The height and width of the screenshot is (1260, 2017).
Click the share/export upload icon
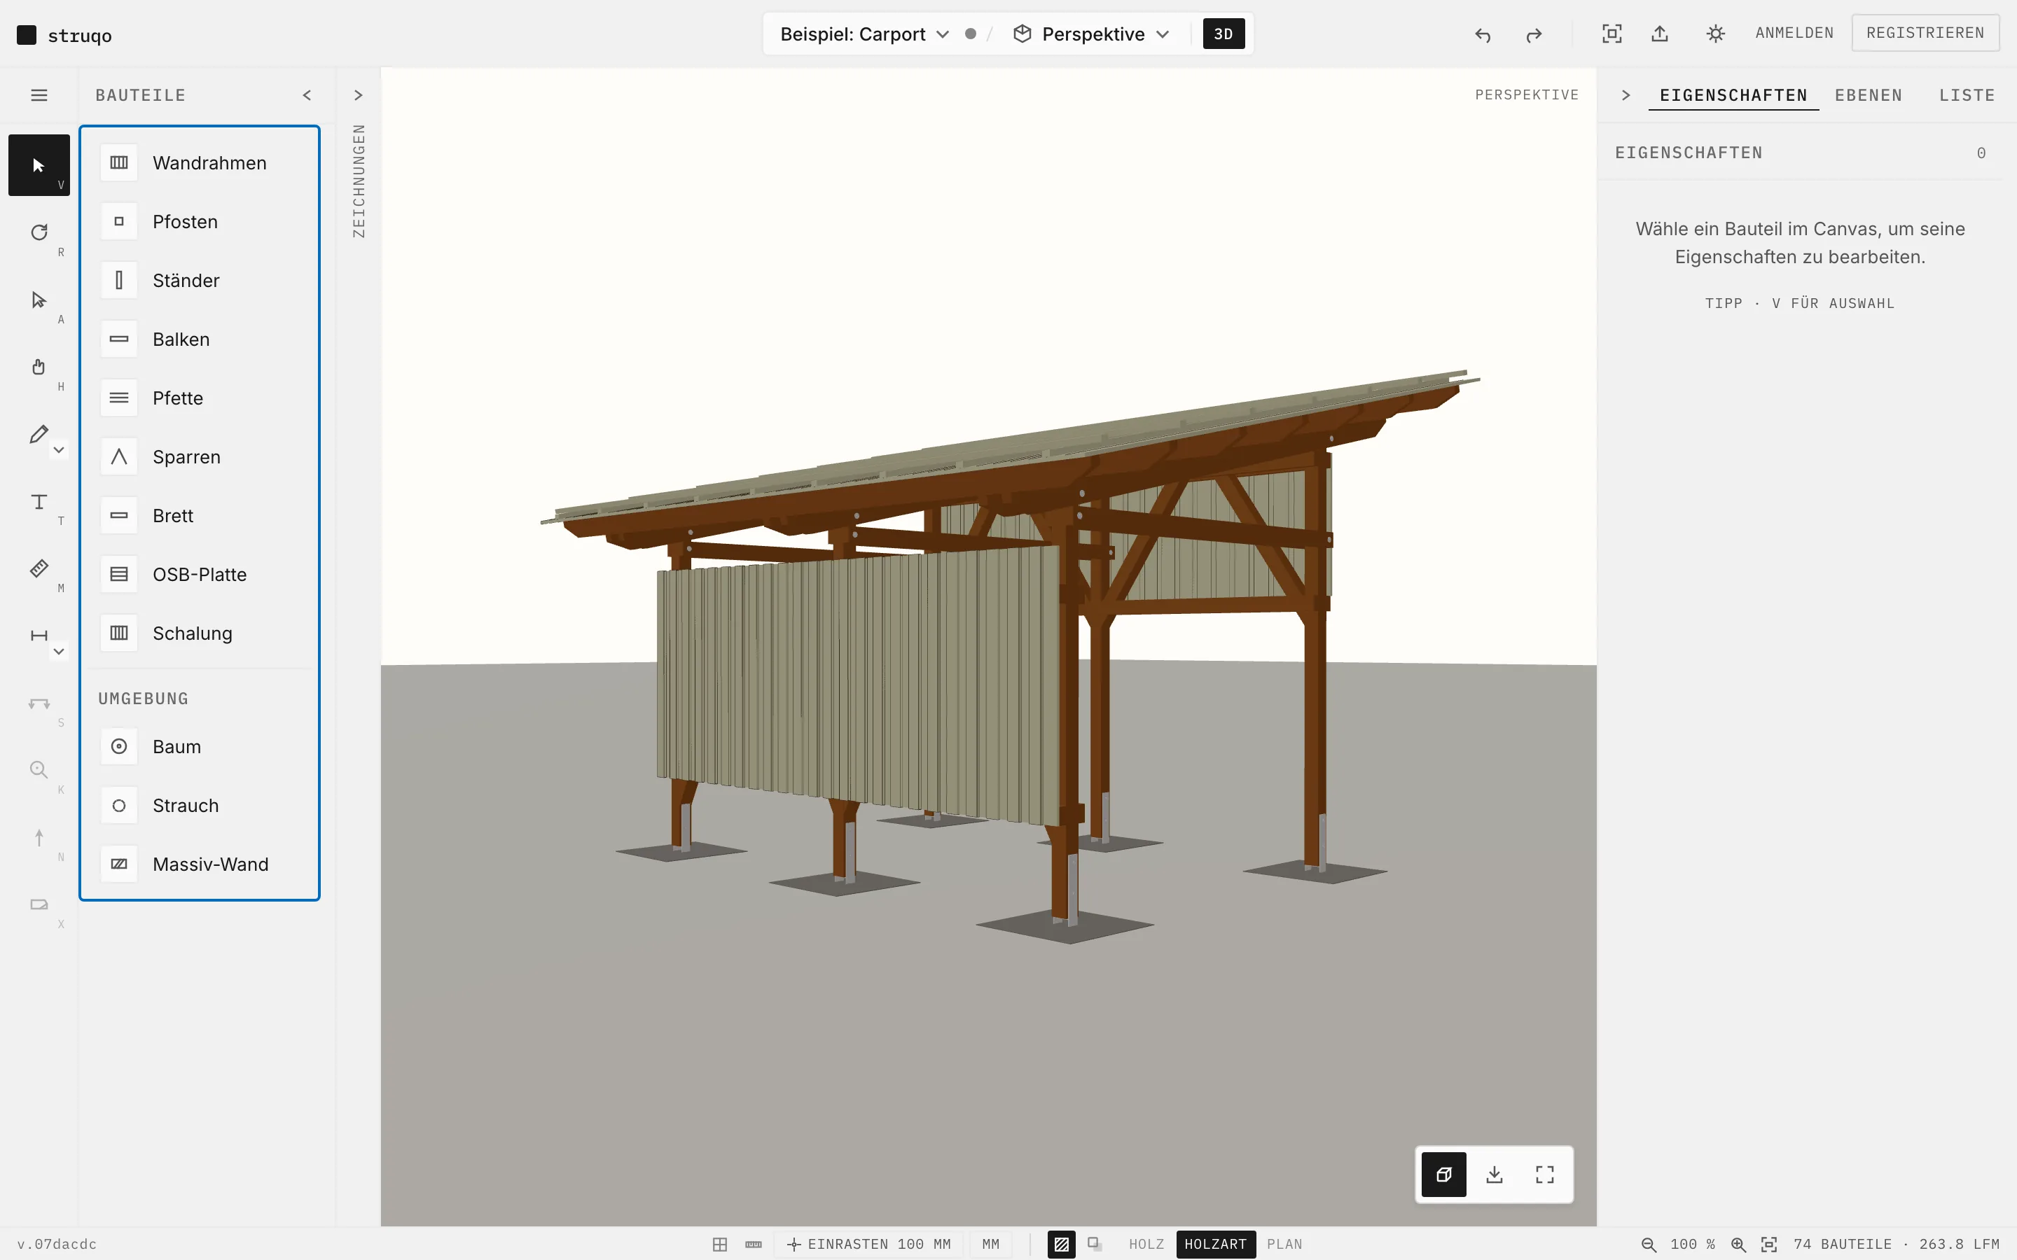1659,34
